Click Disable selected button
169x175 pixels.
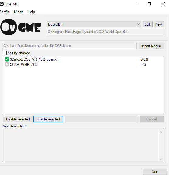18,119
